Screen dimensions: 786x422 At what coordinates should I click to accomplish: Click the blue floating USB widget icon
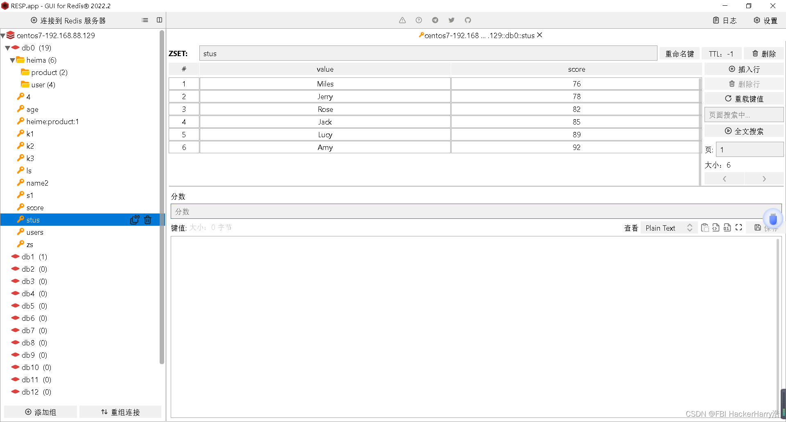click(x=773, y=219)
